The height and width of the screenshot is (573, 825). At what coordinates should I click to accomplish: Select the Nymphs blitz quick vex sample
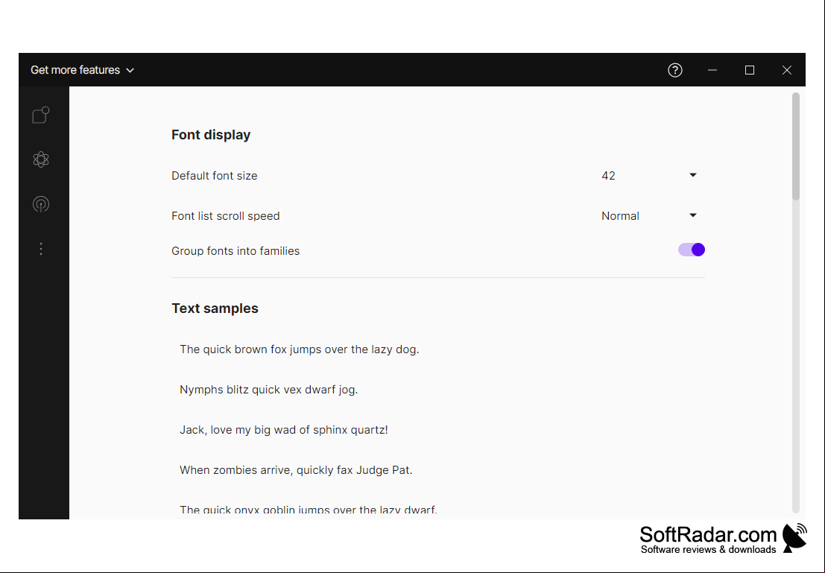[x=268, y=390]
